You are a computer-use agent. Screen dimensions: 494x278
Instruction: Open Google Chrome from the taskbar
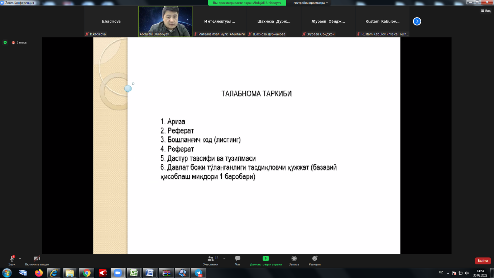pos(86,273)
